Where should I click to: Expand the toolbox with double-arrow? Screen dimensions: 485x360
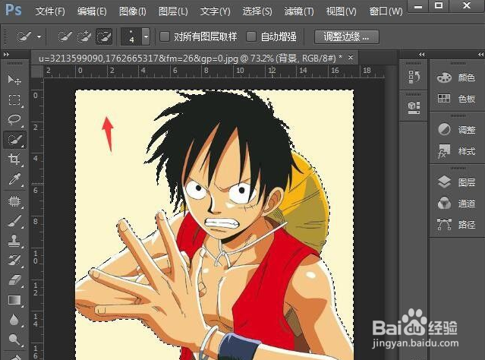[6, 54]
